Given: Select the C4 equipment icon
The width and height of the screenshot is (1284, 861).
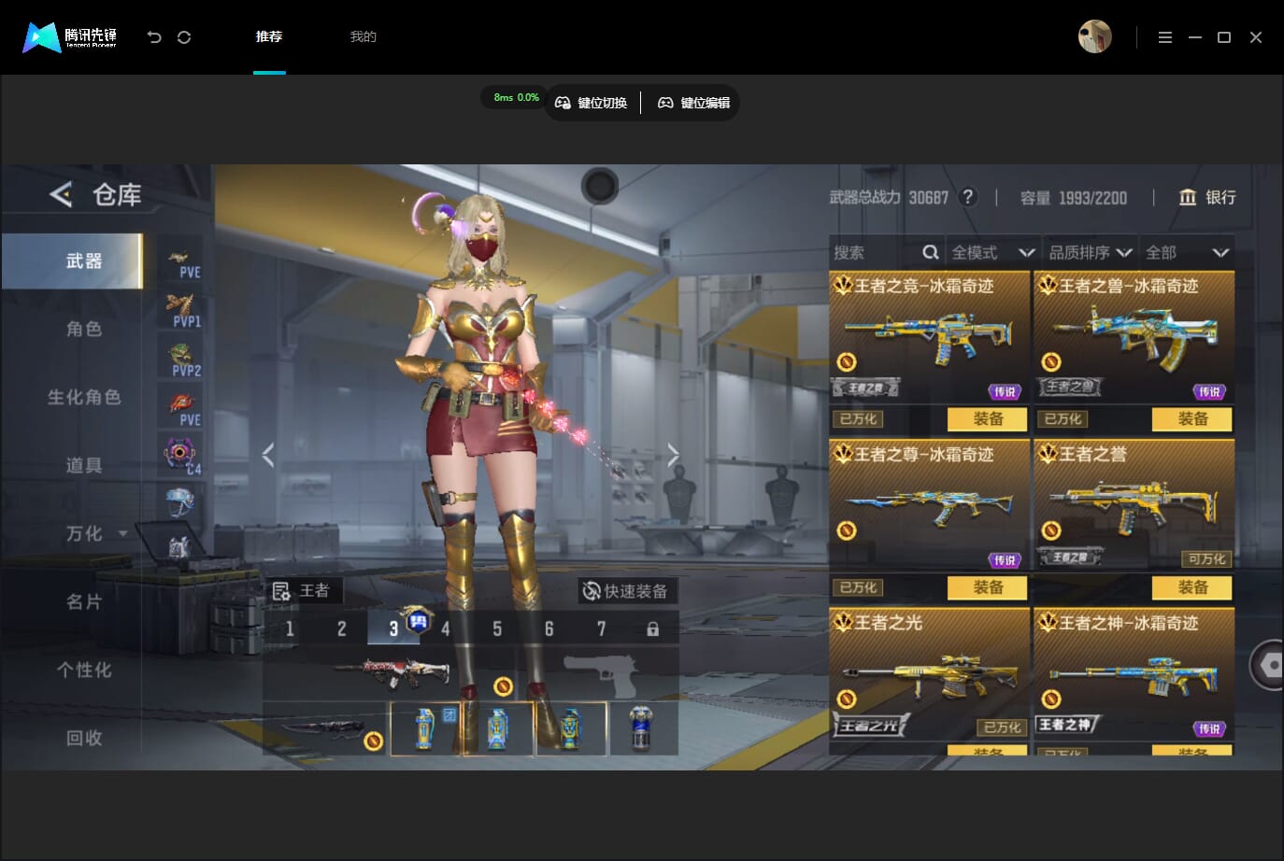Looking at the screenshot, I should 181,456.
